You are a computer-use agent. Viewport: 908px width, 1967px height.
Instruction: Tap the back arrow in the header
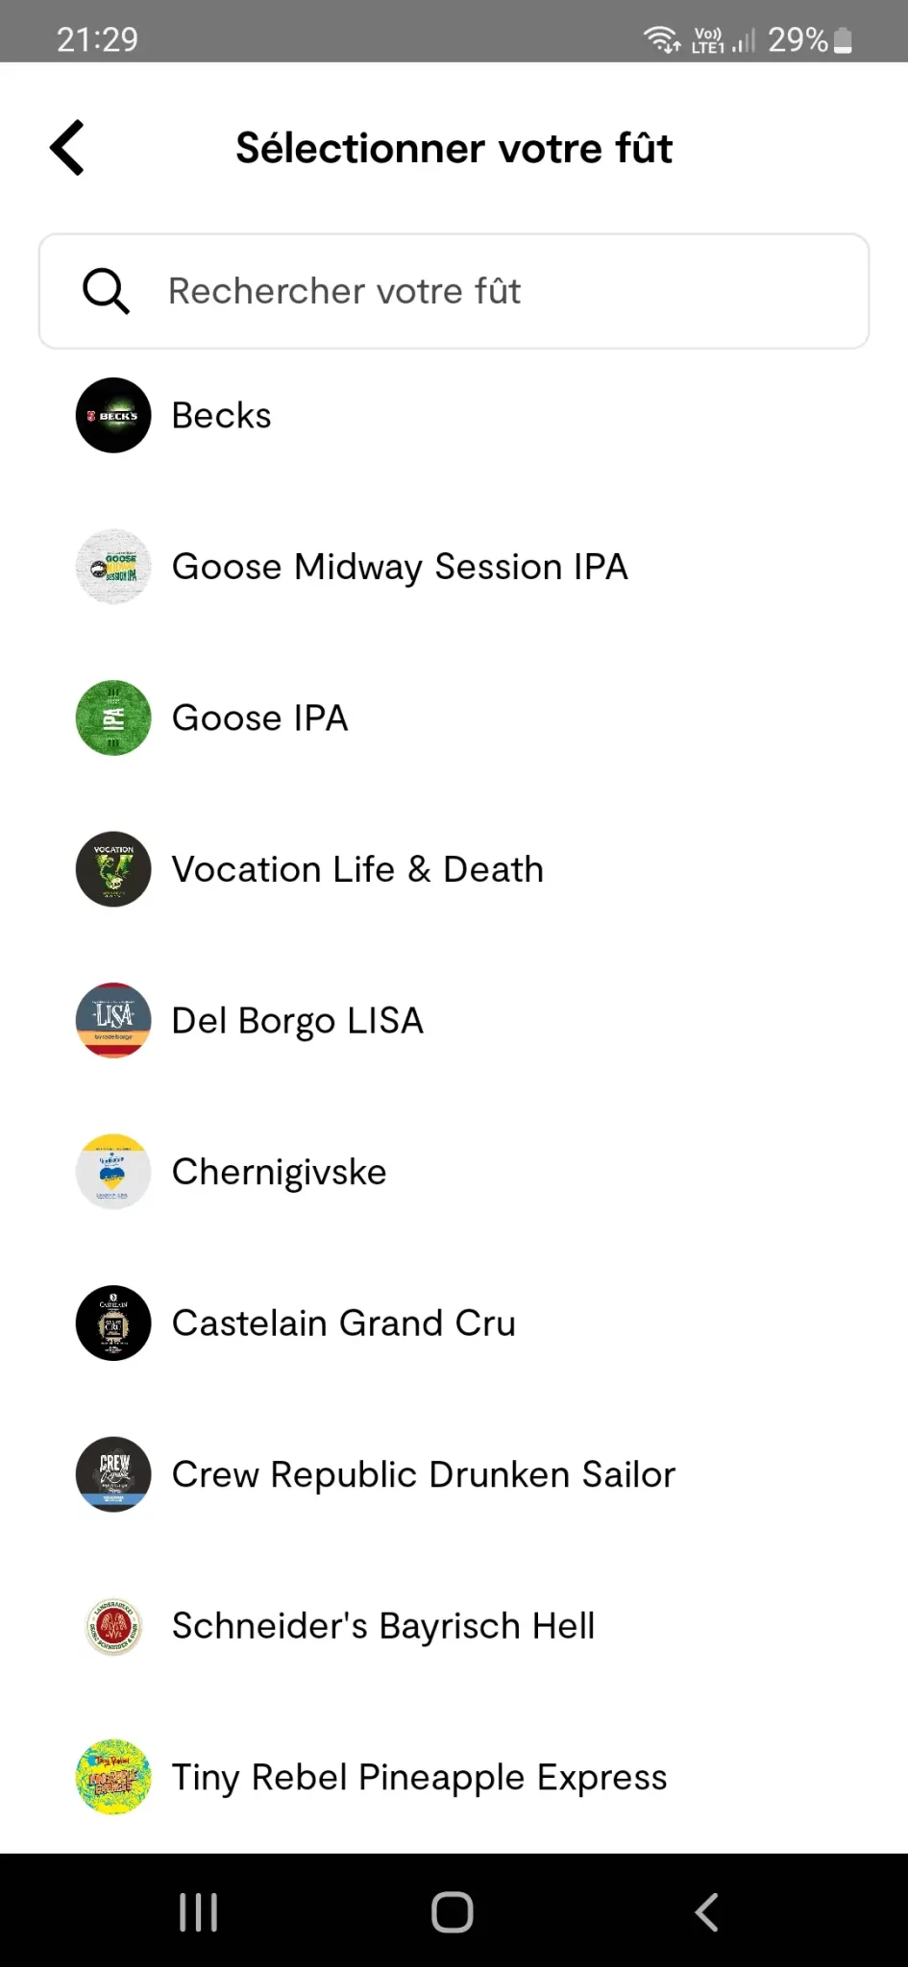67,148
